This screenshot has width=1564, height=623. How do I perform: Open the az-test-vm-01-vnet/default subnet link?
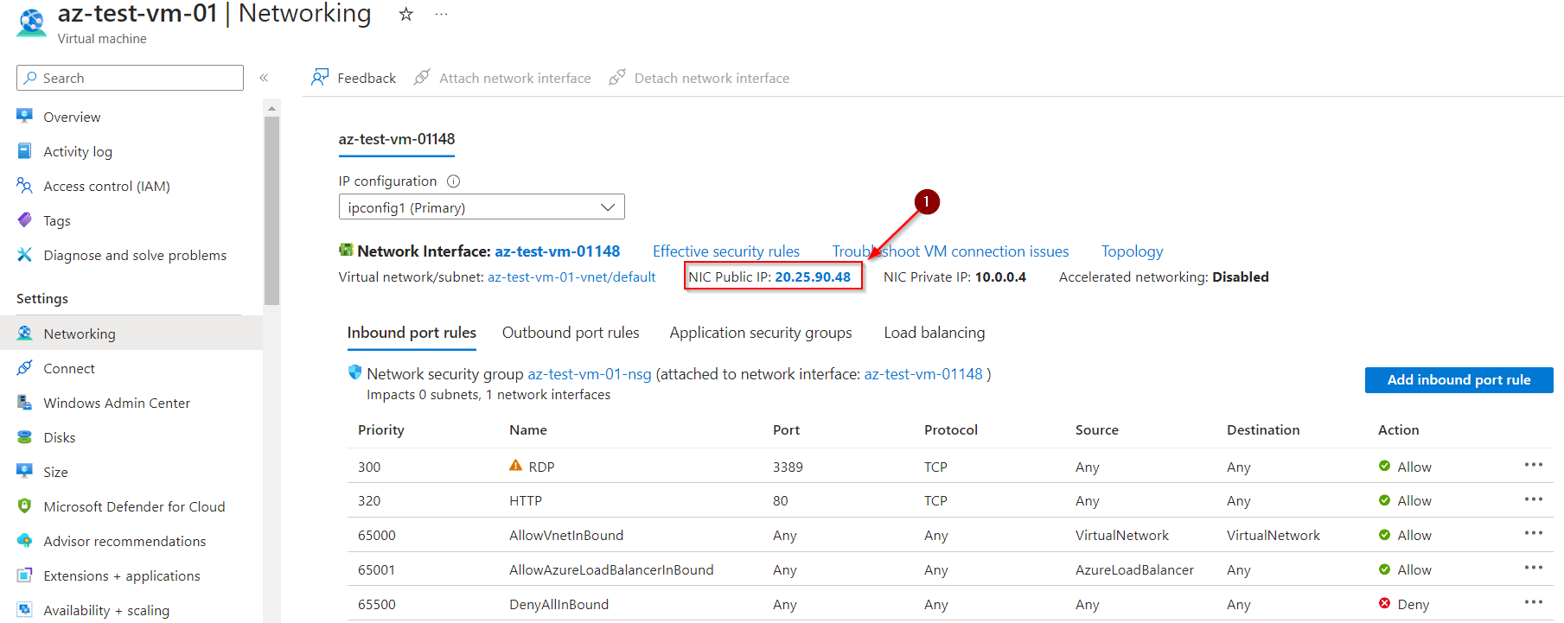pyautogui.click(x=571, y=277)
